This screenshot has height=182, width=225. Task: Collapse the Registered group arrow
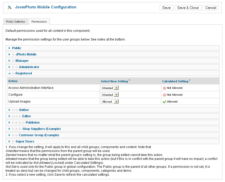point(9,74)
